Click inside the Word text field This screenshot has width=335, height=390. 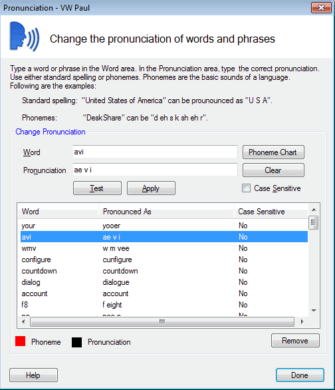[156, 152]
